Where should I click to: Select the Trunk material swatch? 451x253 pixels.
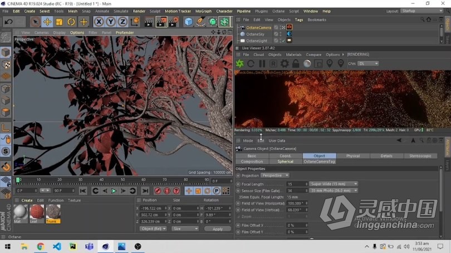[x=53, y=214]
